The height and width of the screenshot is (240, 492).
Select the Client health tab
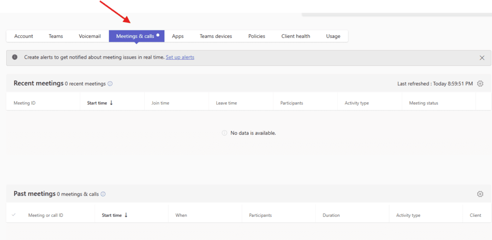click(295, 36)
